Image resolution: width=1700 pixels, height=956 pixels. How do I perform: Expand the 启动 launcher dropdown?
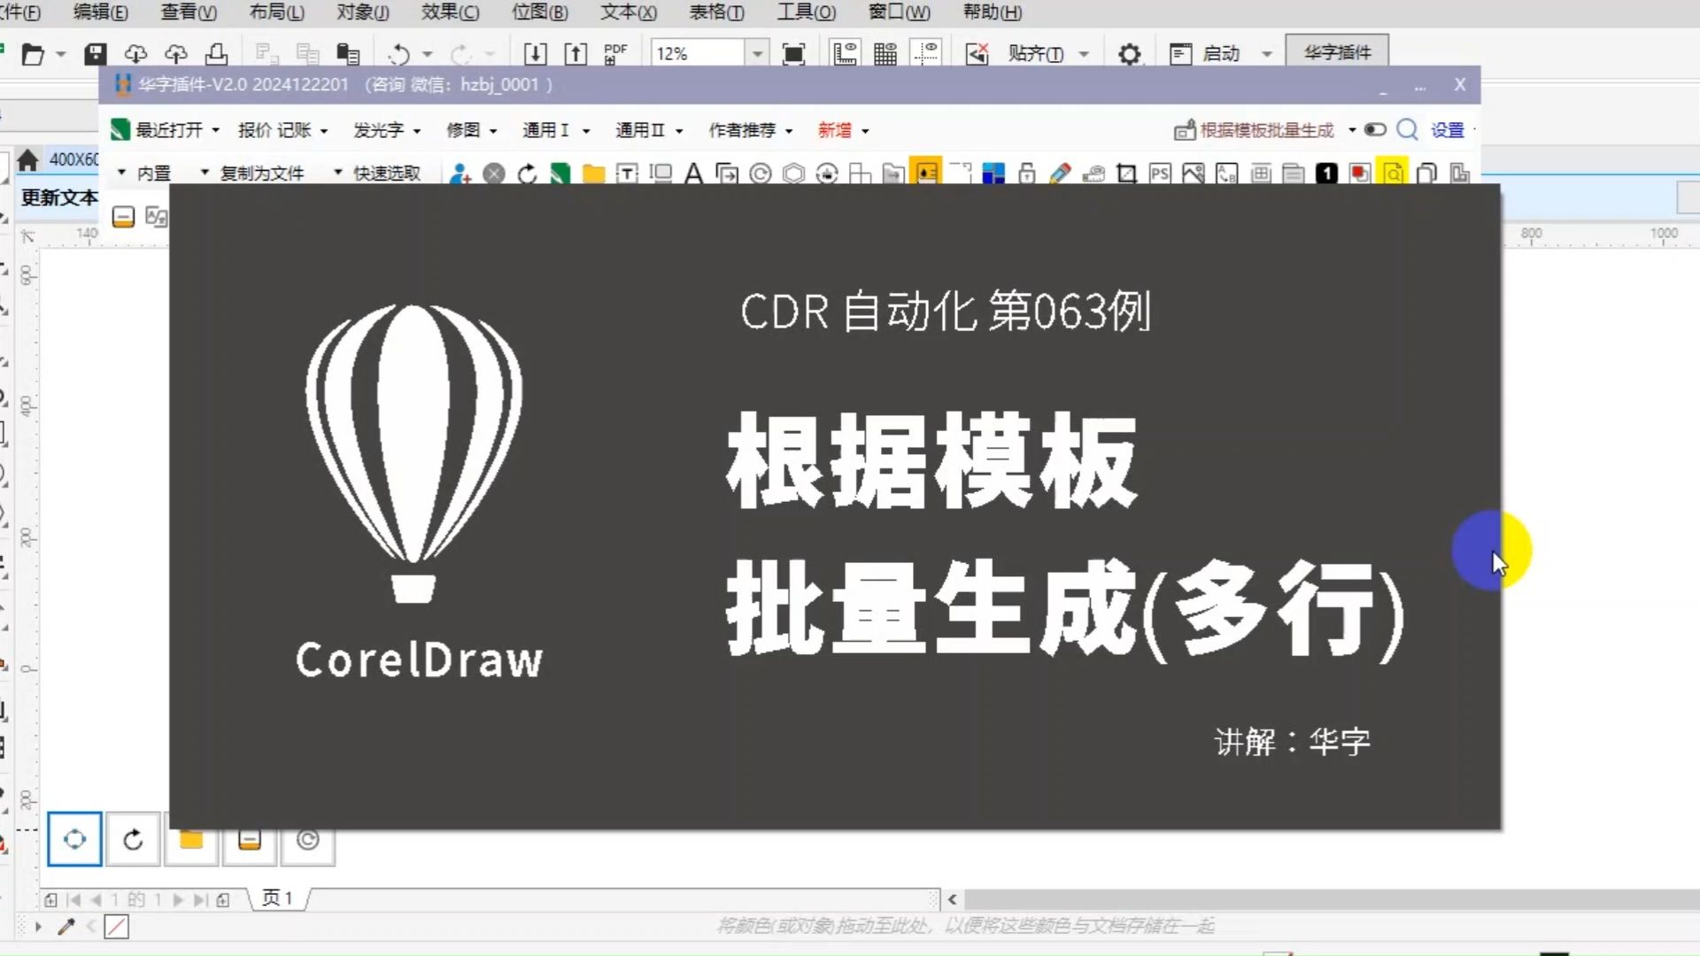1267,54
